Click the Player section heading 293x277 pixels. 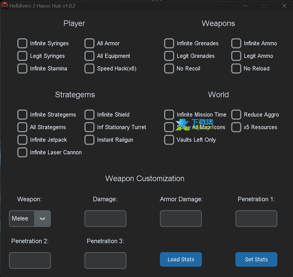click(x=74, y=23)
